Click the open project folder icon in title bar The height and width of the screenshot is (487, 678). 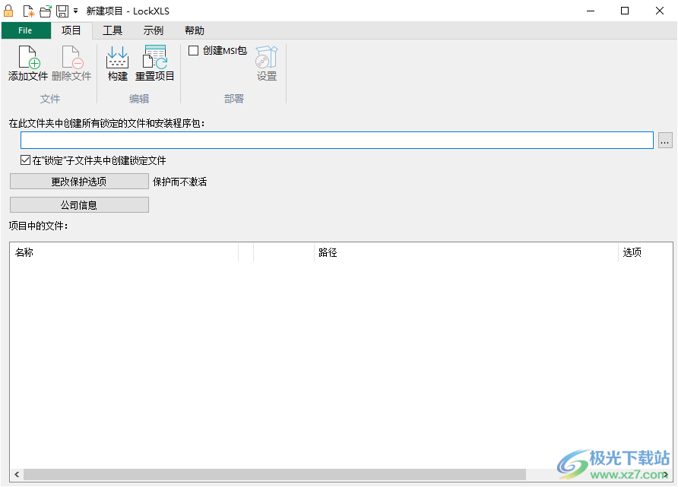(x=46, y=11)
